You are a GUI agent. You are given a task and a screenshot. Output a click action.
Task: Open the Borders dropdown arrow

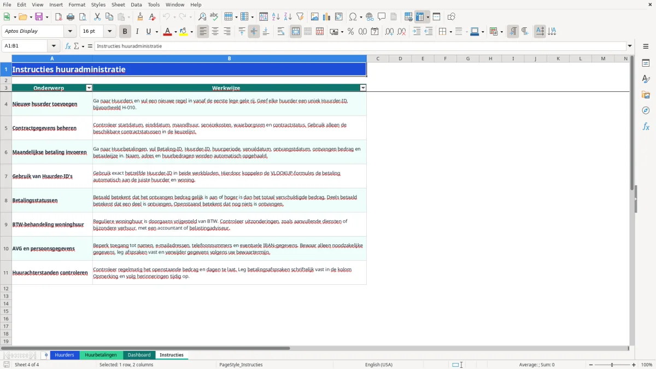450,32
